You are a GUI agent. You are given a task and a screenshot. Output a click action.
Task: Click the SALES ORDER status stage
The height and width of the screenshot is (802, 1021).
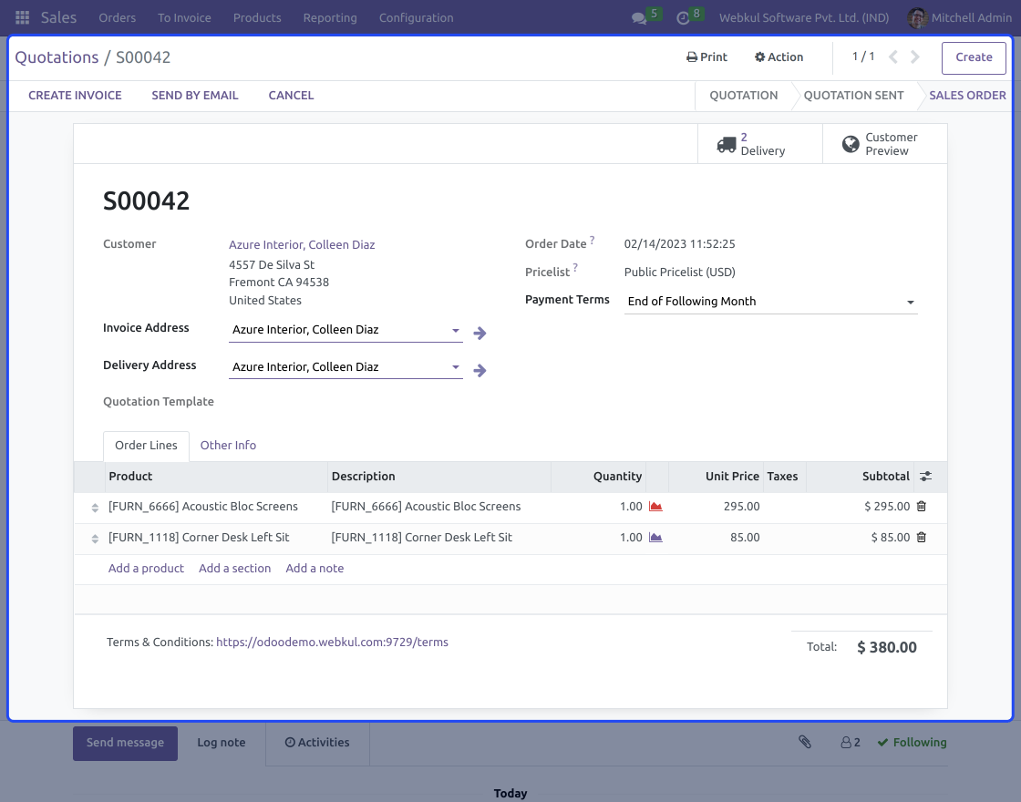pyautogui.click(x=967, y=95)
